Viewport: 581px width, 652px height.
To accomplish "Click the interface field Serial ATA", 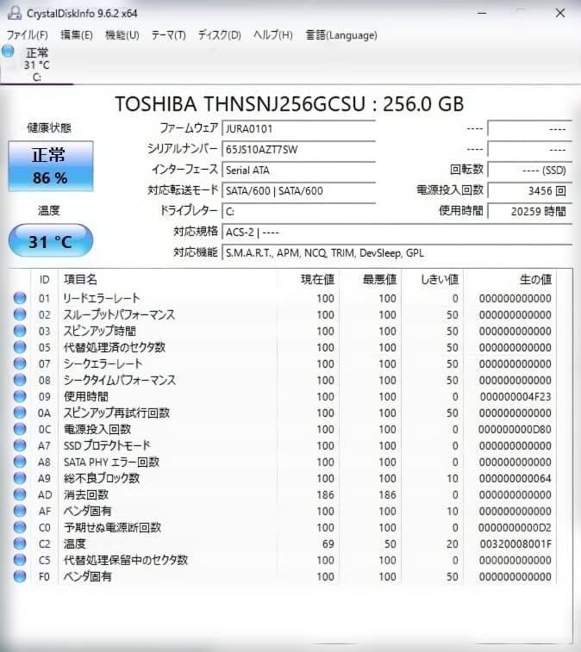I will (x=299, y=170).
